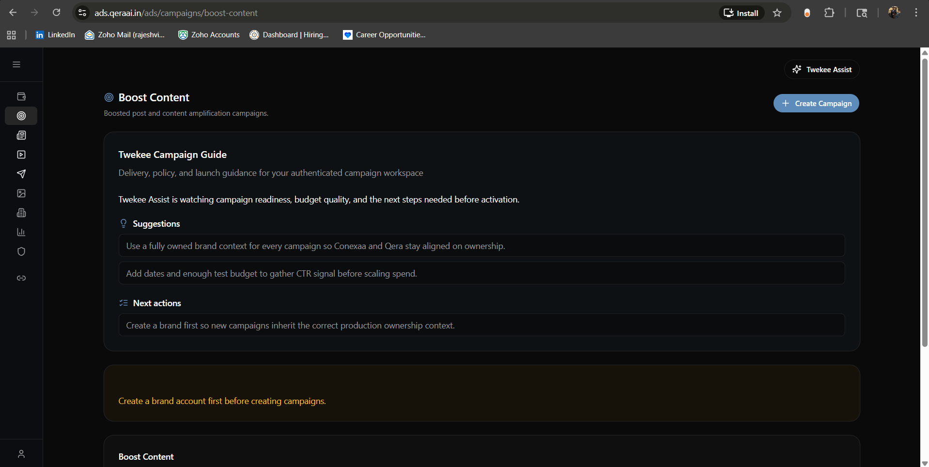Open the orange dot extension icon
Viewport: 929px width, 467px height.
807,13
